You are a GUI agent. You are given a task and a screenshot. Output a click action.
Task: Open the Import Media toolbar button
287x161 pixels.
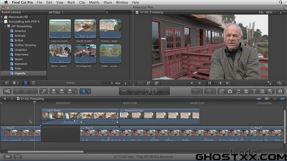(7, 91)
